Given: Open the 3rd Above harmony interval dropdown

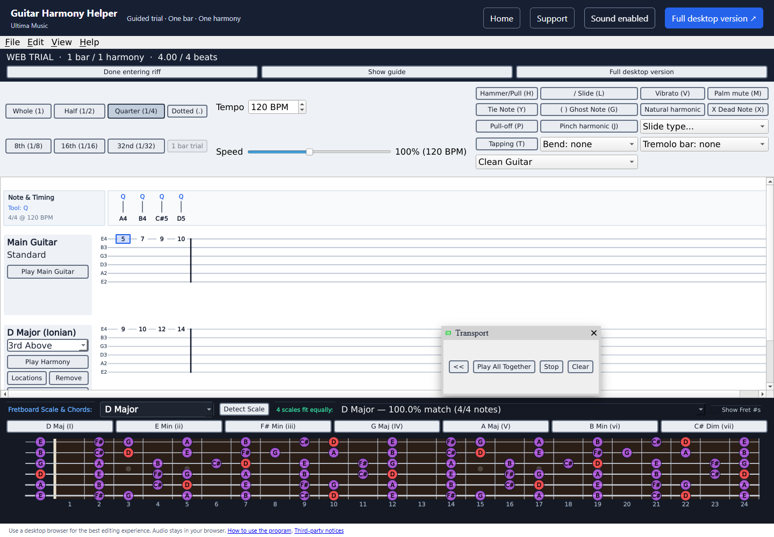Looking at the screenshot, I should (47, 346).
